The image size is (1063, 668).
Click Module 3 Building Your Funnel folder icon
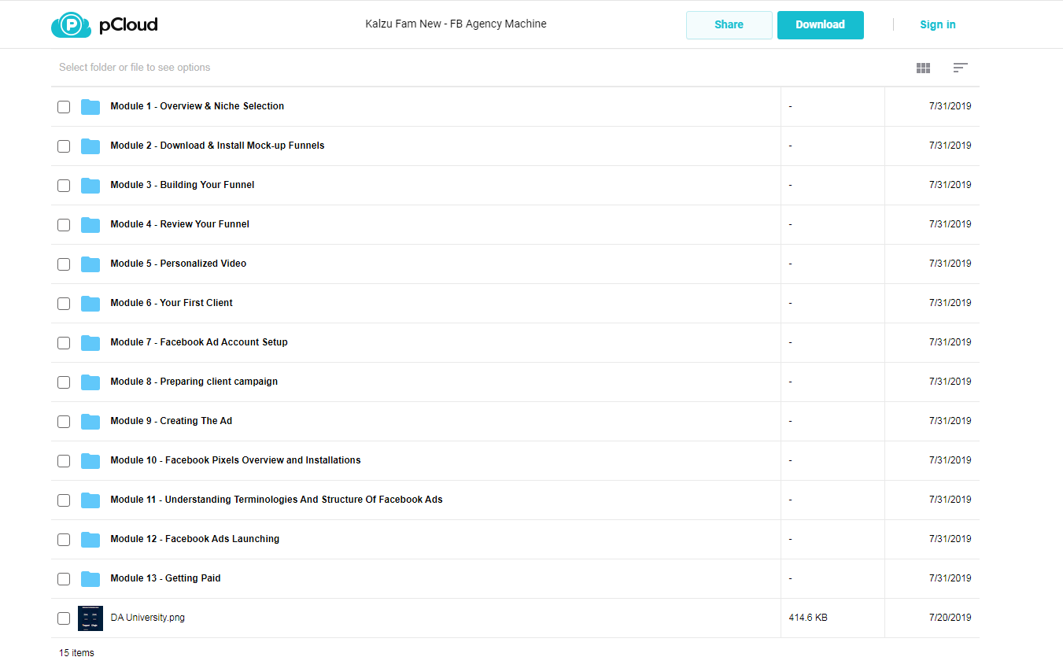[90, 186]
